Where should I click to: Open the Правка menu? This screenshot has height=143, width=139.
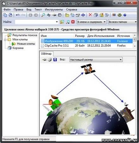tap(18, 10)
